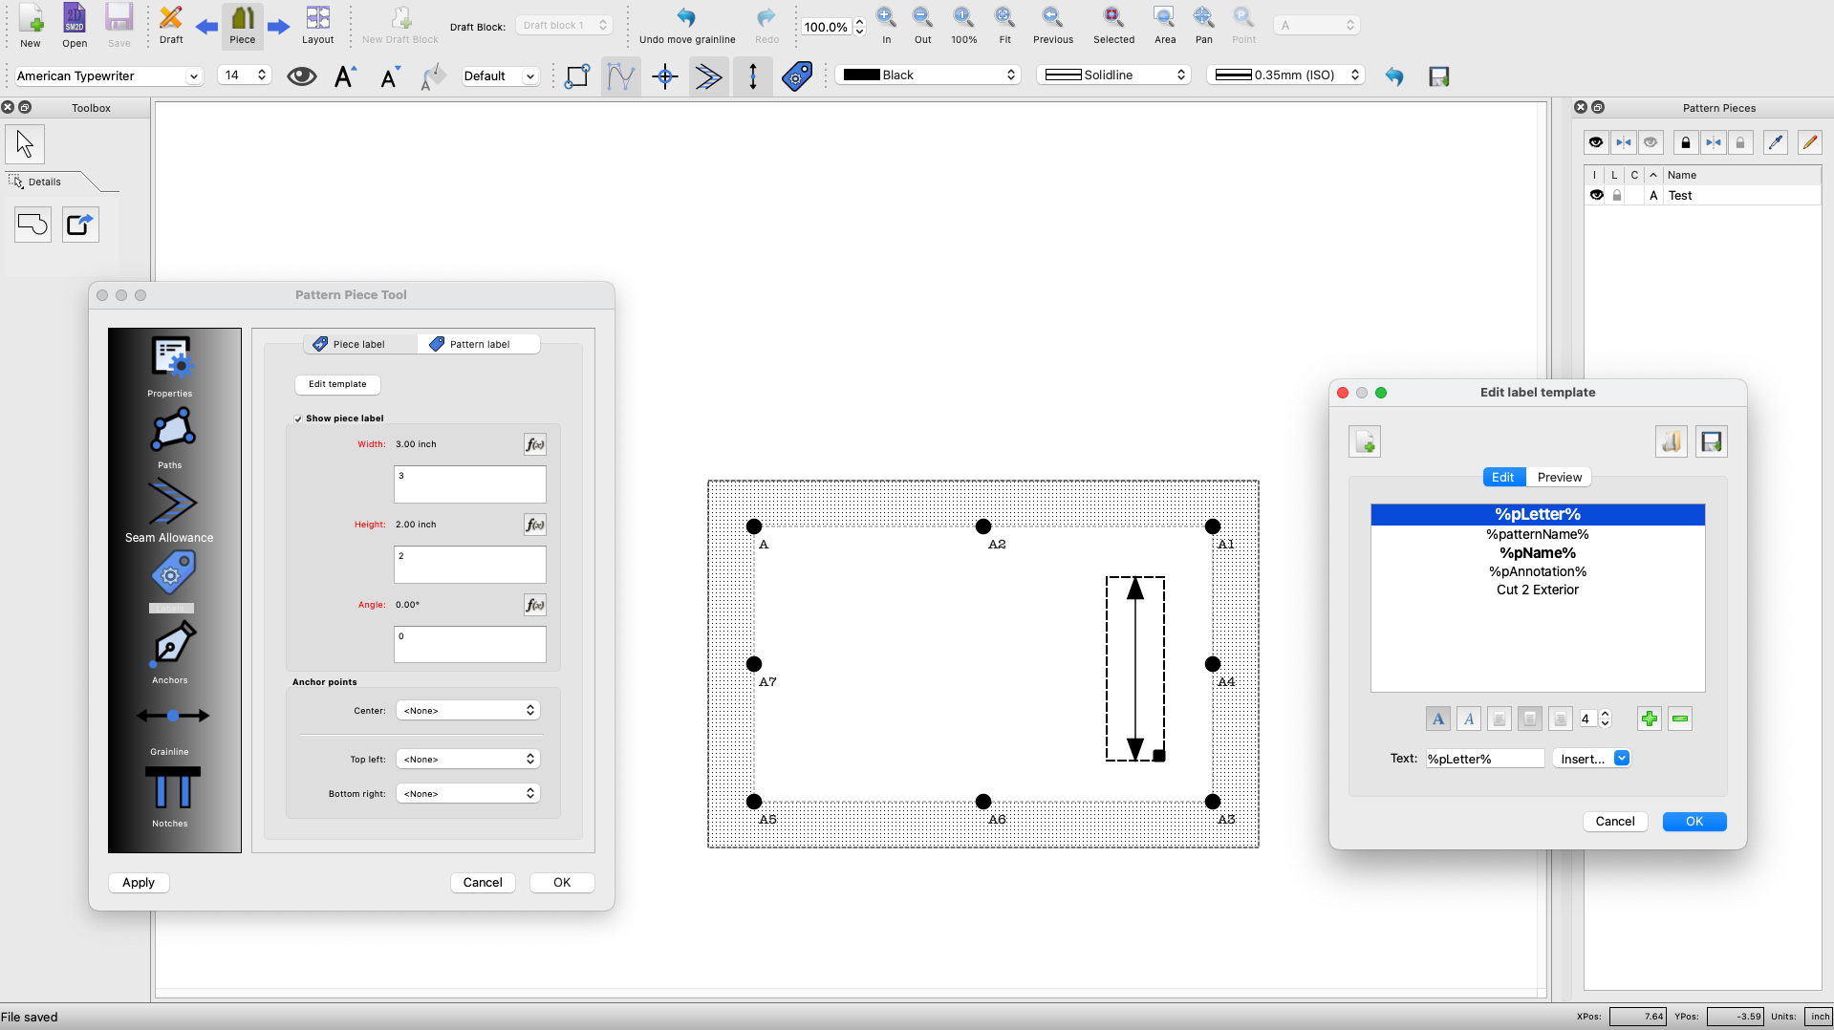Open the Solidline line type dropdown
This screenshot has width=1834, height=1030.
pos(1113,75)
